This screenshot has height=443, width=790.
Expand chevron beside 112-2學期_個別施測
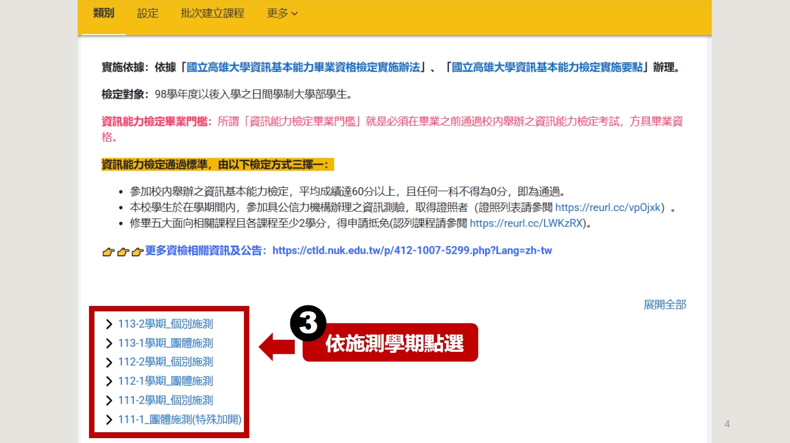109,362
